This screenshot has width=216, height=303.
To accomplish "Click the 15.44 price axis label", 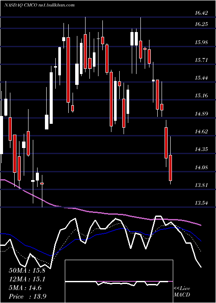I will (201, 78).
